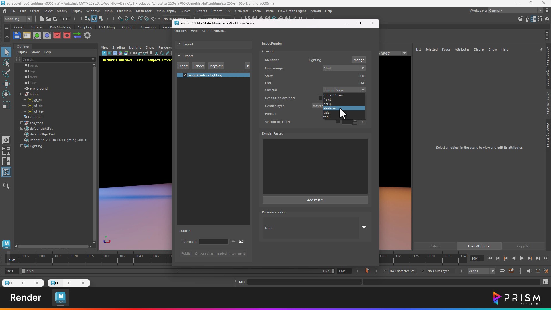Click the range slider bar at 1001
This screenshot has height=310, width=551.
[x=178, y=271]
